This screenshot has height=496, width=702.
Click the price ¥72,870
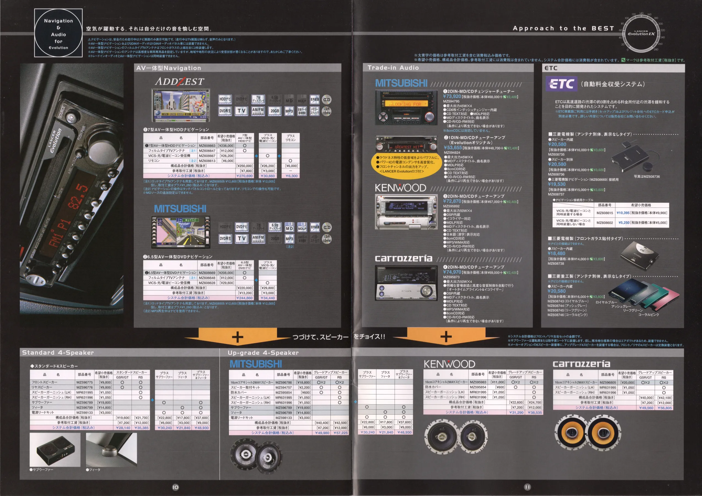click(x=452, y=201)
